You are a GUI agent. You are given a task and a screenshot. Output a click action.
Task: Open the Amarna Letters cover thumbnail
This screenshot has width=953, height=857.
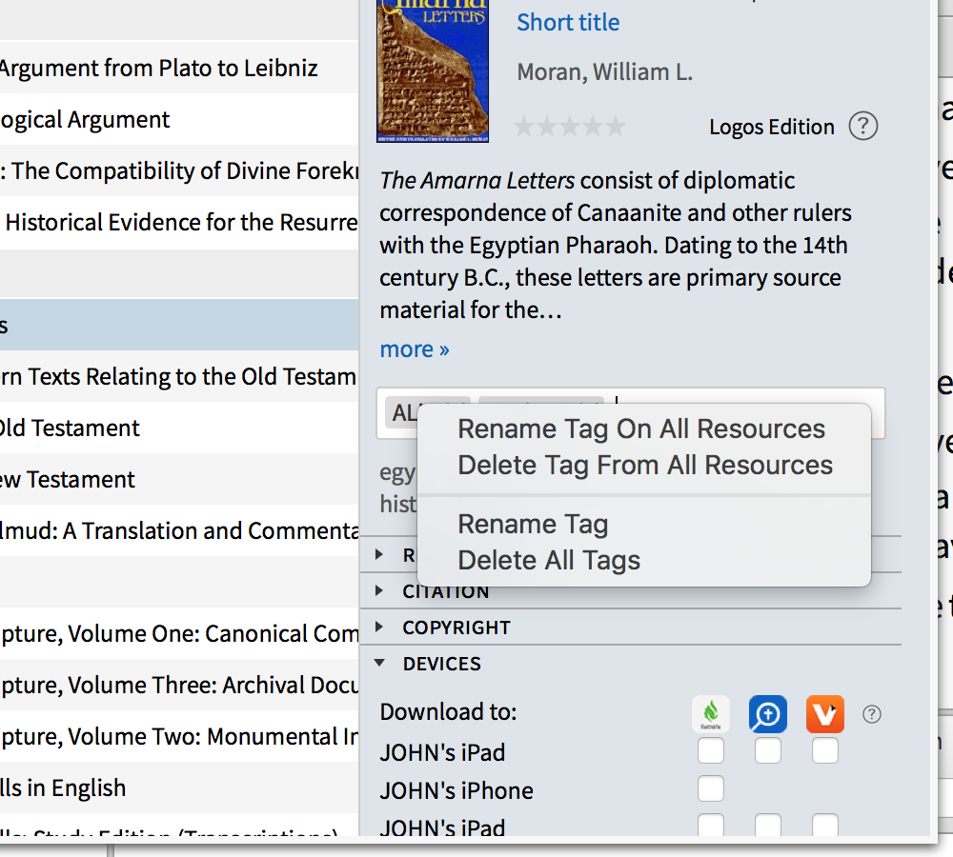coord(433,70)
